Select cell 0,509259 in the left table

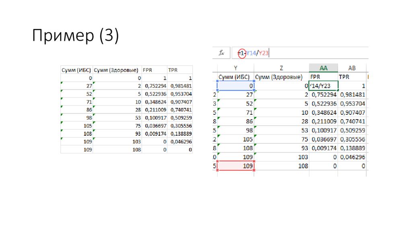click(x=180, y=118)
